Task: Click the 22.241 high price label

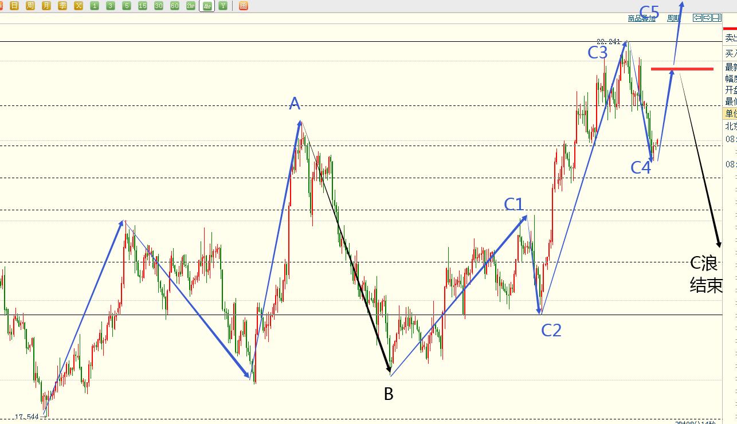Action: (609, 41)
